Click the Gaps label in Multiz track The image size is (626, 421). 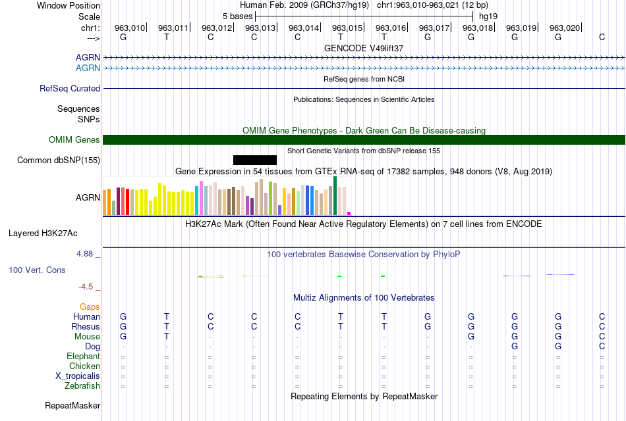pyautogui.click(x=90, y=307)
